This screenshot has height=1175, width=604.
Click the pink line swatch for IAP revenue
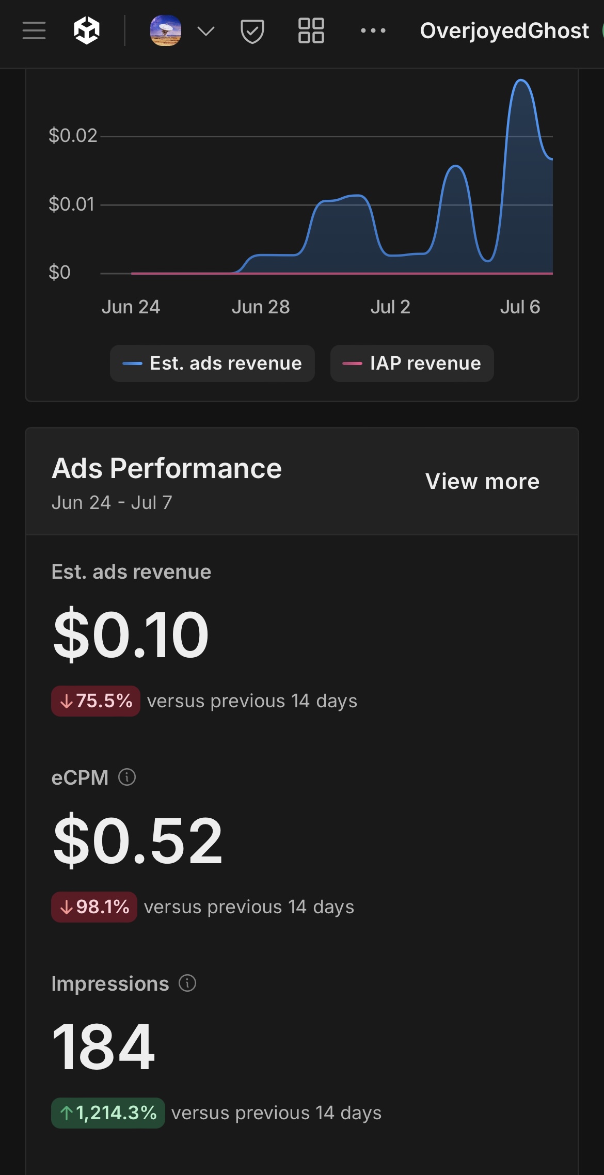(352, 363)
